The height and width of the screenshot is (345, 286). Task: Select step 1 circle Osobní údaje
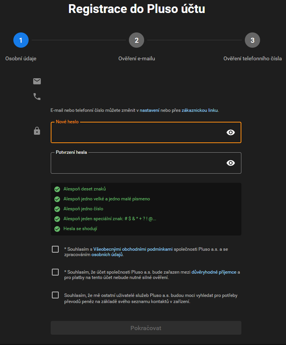(x=21, y=40)
